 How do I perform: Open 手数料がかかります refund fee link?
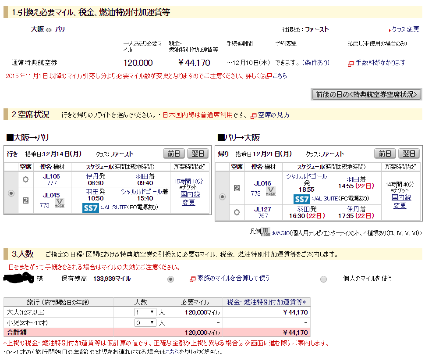pos(380,63)
